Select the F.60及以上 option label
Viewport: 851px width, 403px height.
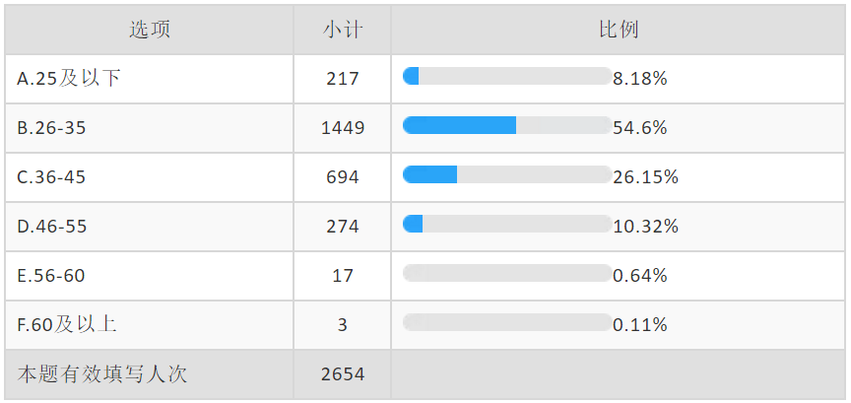pos(67,325)
